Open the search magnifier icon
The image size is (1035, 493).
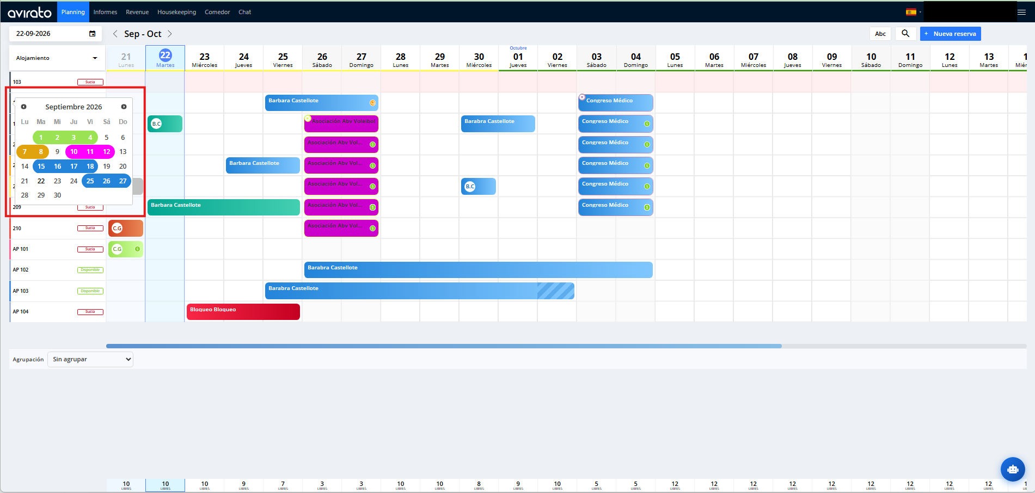(x=905, y=34)
